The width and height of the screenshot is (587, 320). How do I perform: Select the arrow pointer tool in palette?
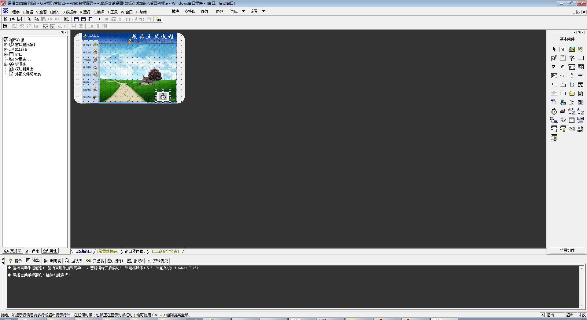coord(554,49)
